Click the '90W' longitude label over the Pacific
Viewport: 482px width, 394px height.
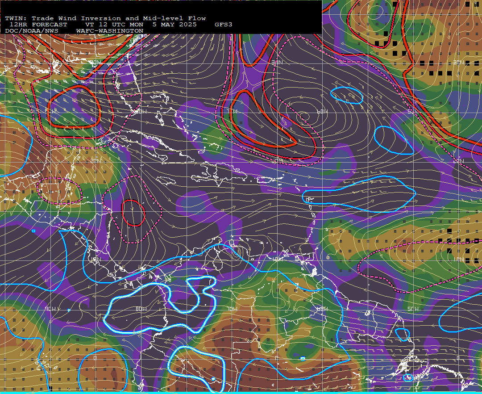[x=50, y=309]
